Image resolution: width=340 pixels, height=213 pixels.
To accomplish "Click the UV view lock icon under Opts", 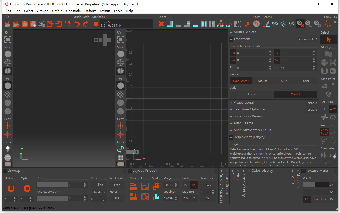I will (121, 149).
